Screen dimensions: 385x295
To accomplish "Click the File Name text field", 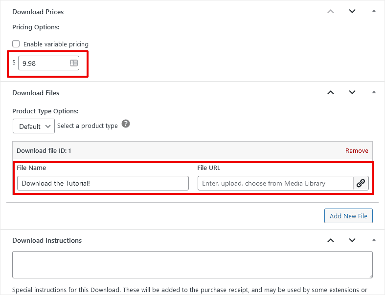I will coord(103,183).
